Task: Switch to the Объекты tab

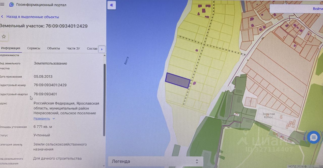Action: pos(53,48)
